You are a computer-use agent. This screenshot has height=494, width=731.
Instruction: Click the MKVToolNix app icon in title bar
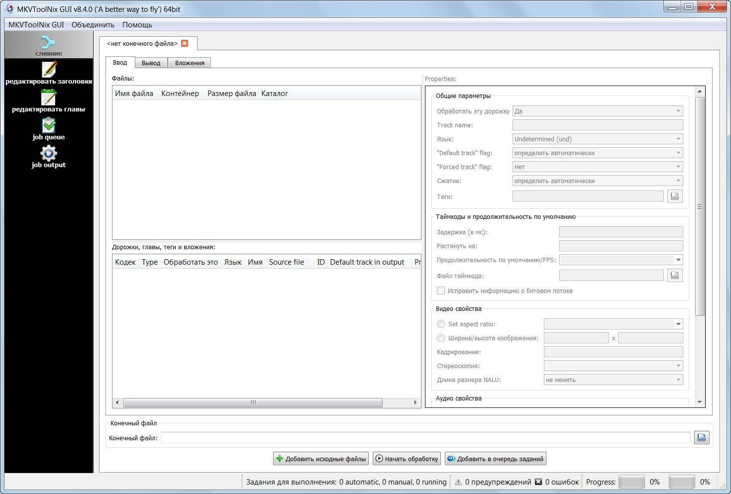pyautogui.click(x=9, y=9)
